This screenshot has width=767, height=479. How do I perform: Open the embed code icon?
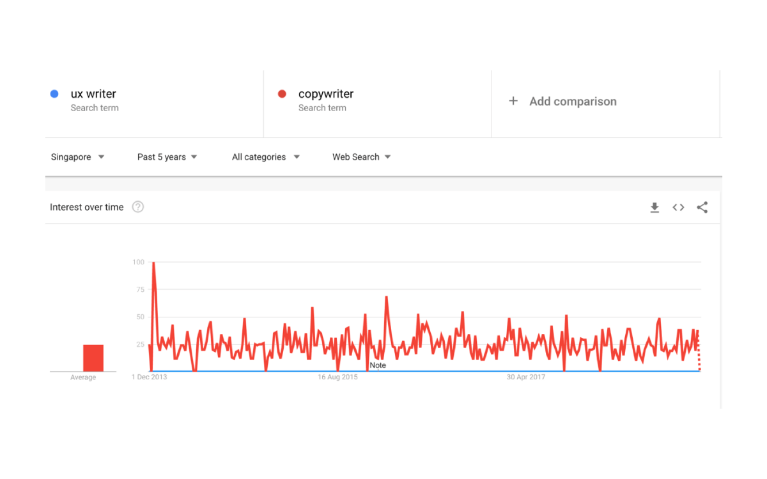click(678, 208)
